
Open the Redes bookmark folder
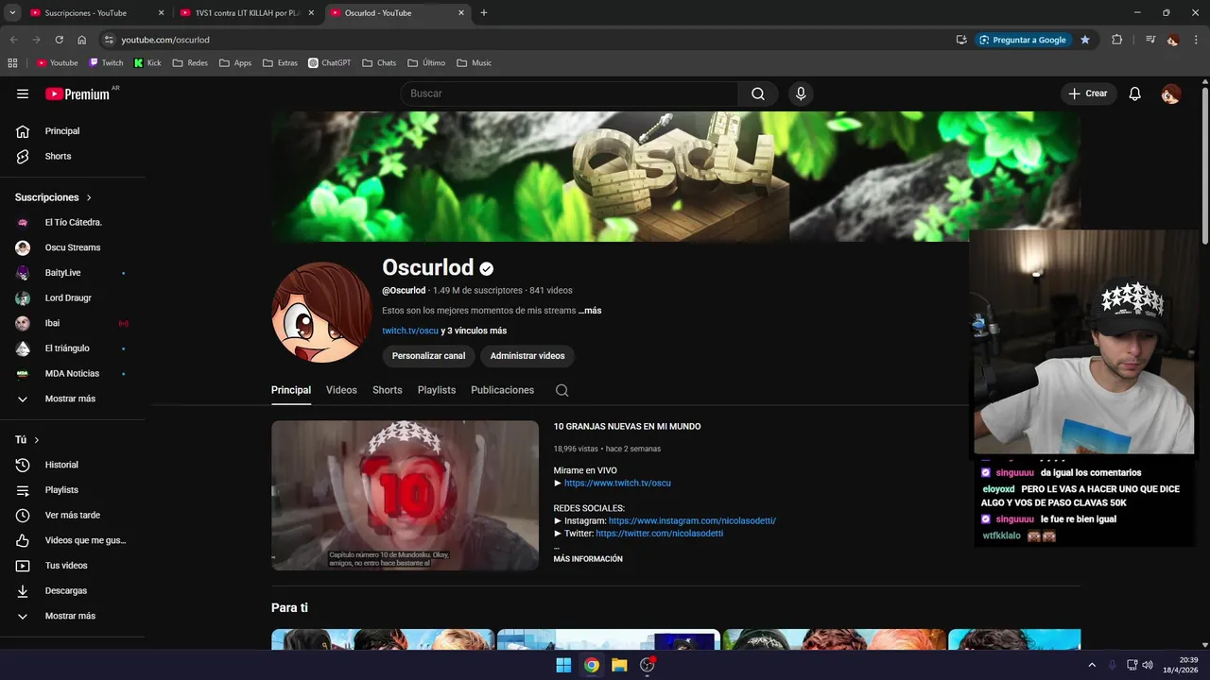[189, 63]
